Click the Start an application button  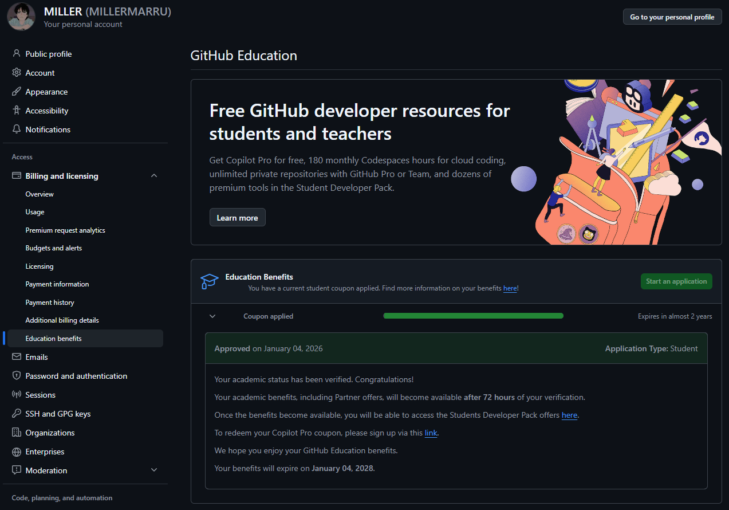click(x=676, y=281)
